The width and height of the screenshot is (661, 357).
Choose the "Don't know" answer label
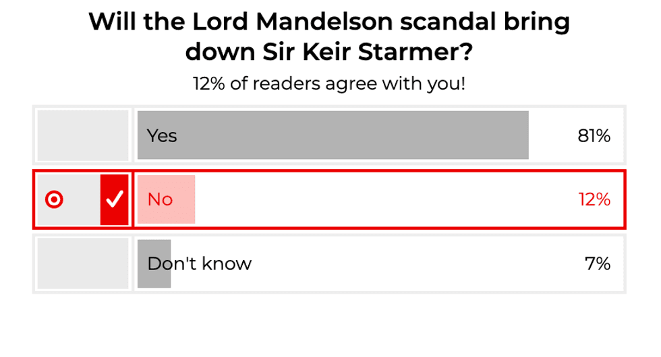(x=200, y=263)
